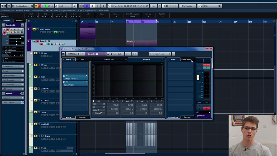This screenshot has height=156, width=277.
Task: Select the Routing tab at bottom
Action: coord(82,117)
